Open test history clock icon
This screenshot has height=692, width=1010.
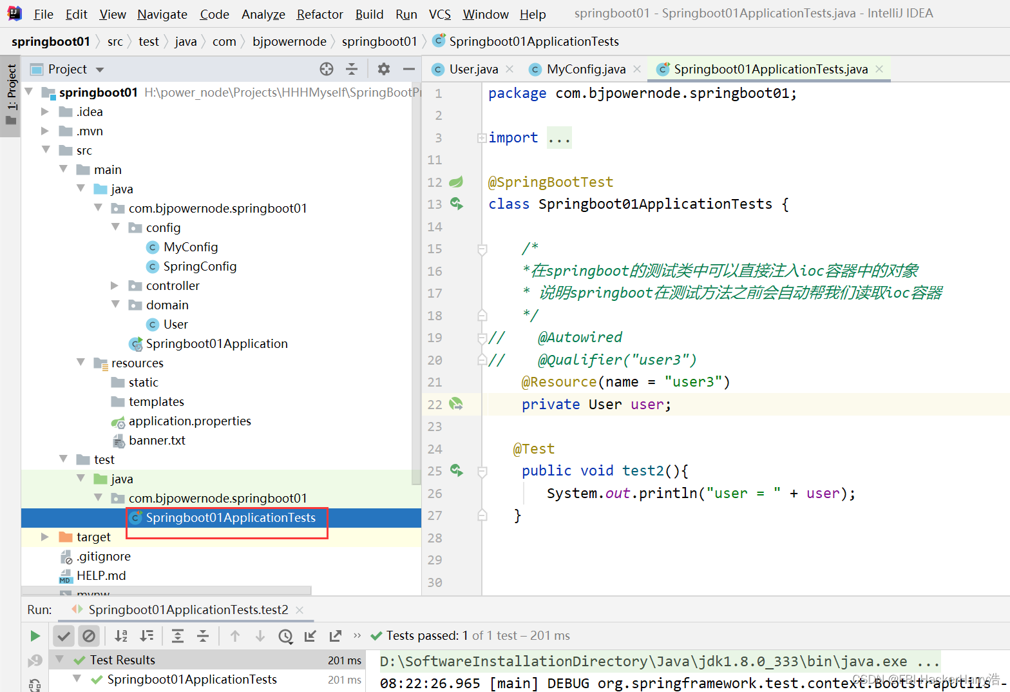[285, 636]
